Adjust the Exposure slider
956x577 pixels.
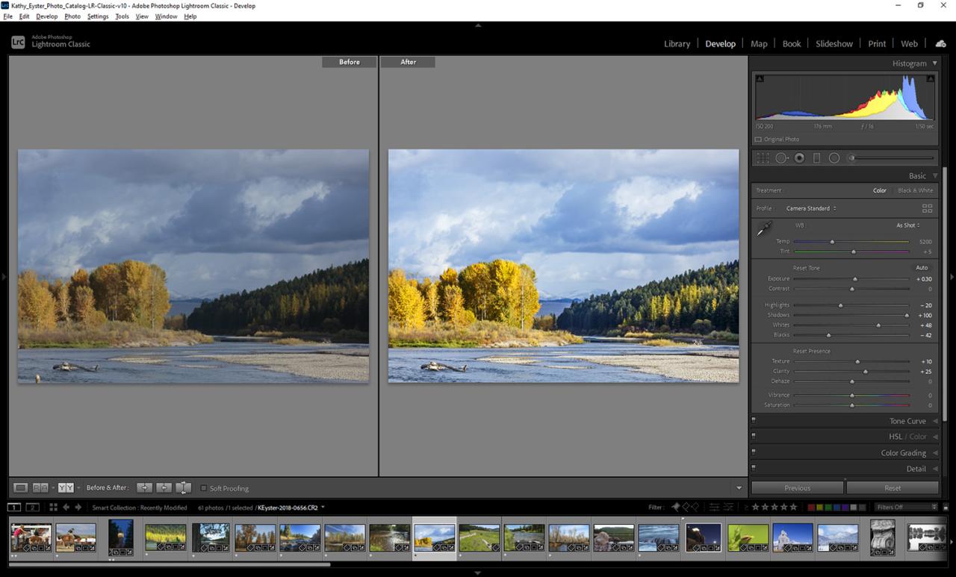point(851,278)
